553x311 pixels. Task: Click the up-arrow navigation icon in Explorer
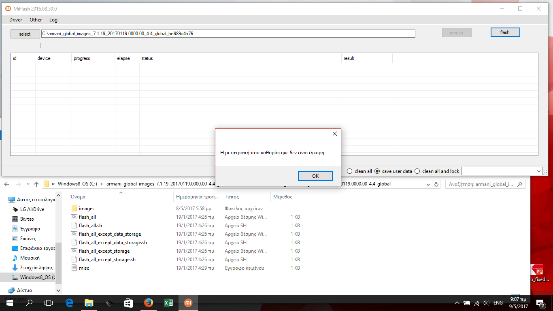36,184
